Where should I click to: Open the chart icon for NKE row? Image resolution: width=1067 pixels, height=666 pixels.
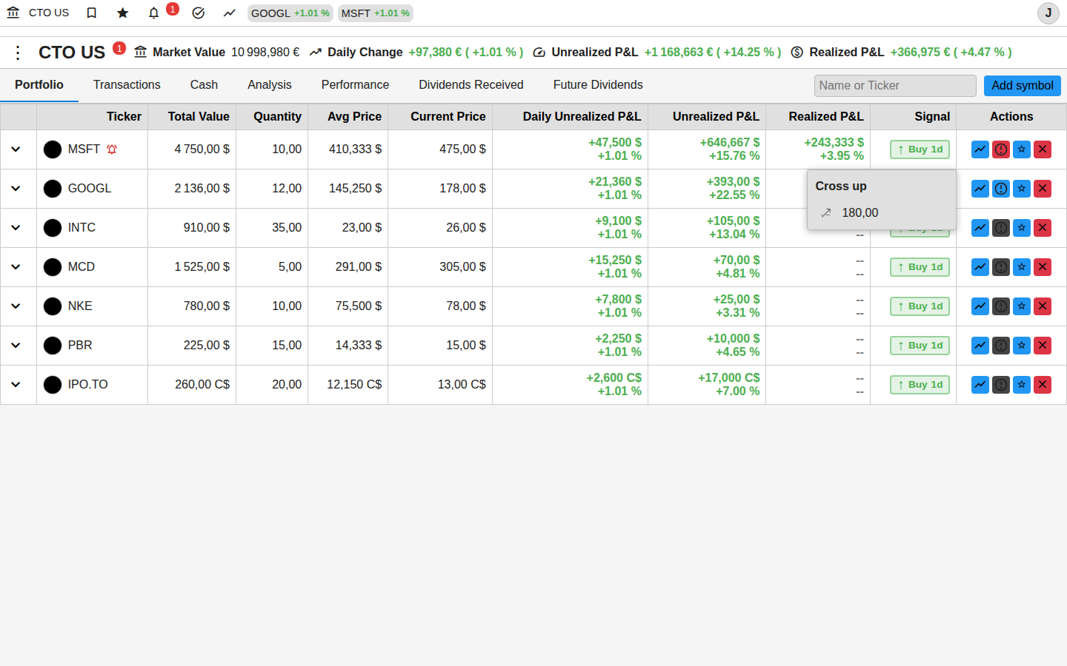click(980, 306)
